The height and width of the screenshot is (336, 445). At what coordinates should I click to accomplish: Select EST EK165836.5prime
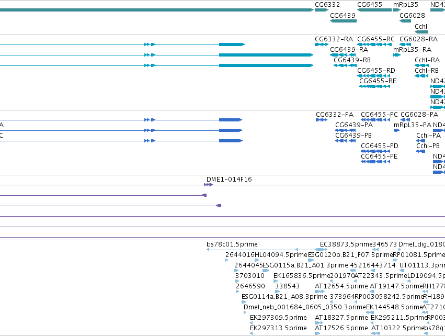pyautogui.click(x=302, y=276)
